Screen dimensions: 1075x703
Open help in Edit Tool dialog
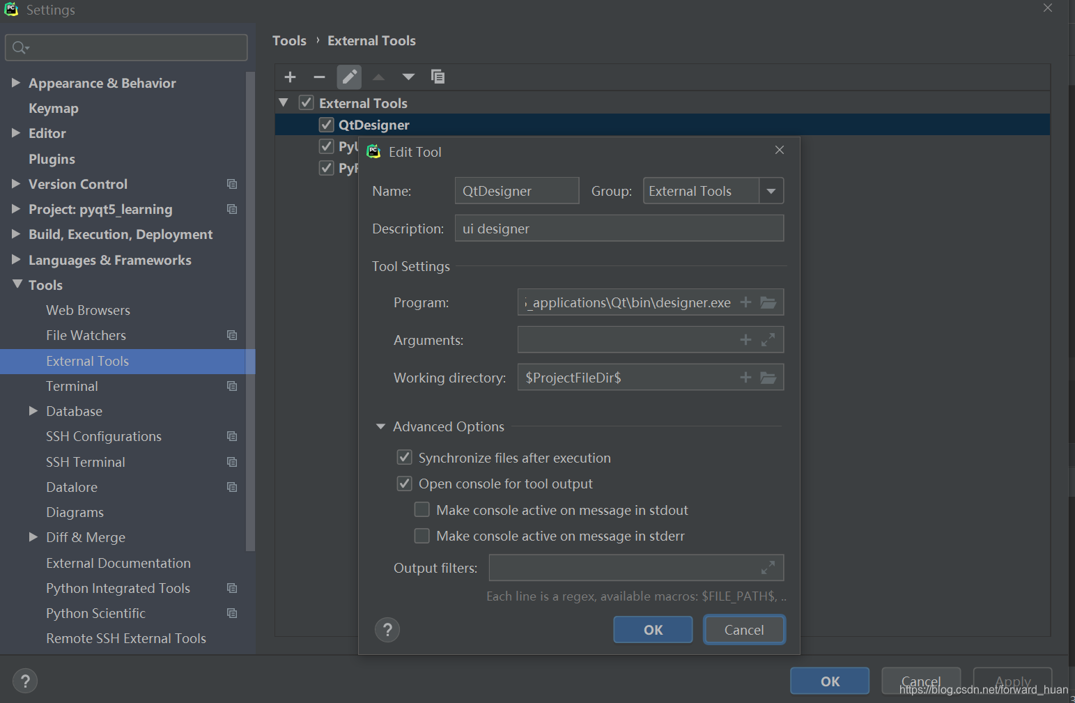coord(387,630)
